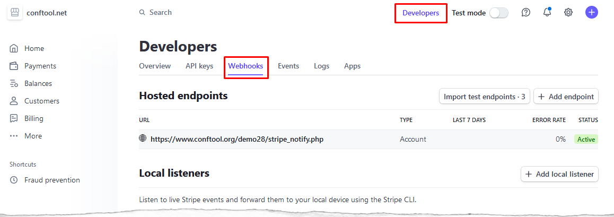Screen dimensions: 614x217
Task: Click the Search field
Action: pyautogui.click(x=155, y=13)
